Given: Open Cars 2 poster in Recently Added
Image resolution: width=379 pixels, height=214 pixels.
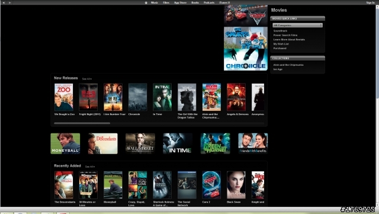Looking at the screenshot, I should click(211, 185).
